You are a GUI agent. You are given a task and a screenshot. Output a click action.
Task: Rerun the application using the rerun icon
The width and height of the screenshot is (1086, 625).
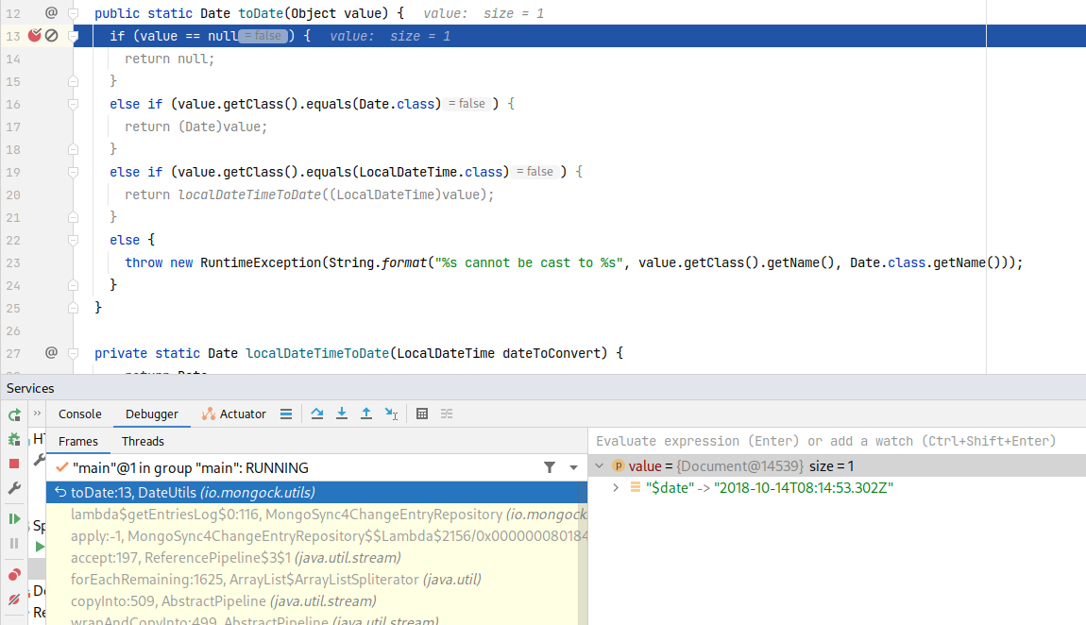(x=13, y=413)
